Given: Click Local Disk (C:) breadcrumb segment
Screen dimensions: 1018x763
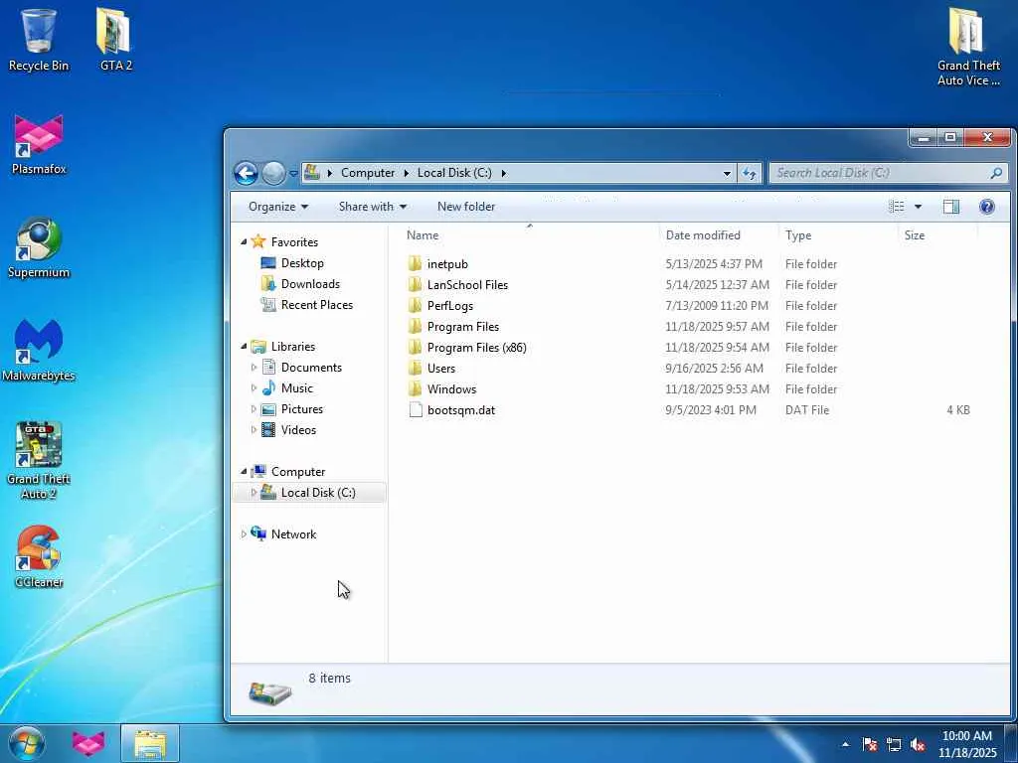Looking at the screenshot, I should pyautogui.click(x=453, y=173).
